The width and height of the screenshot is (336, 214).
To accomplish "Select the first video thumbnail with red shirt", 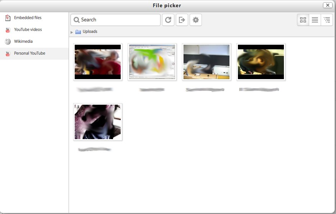I will [x=98, y=62].
